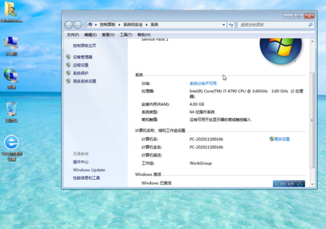
Task: Open 系统保护 link
Action: (x=80, y=73)
